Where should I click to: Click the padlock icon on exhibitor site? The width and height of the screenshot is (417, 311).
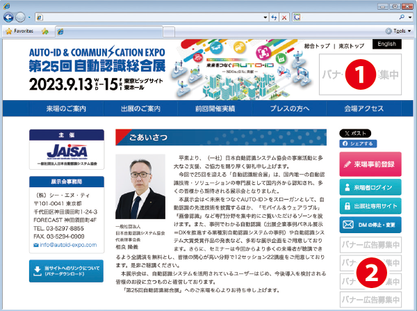[347, 206]
